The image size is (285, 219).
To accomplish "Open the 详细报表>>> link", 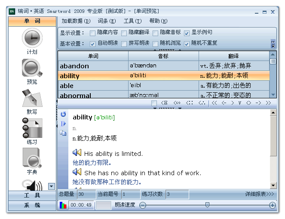I will tap(259, 194).
